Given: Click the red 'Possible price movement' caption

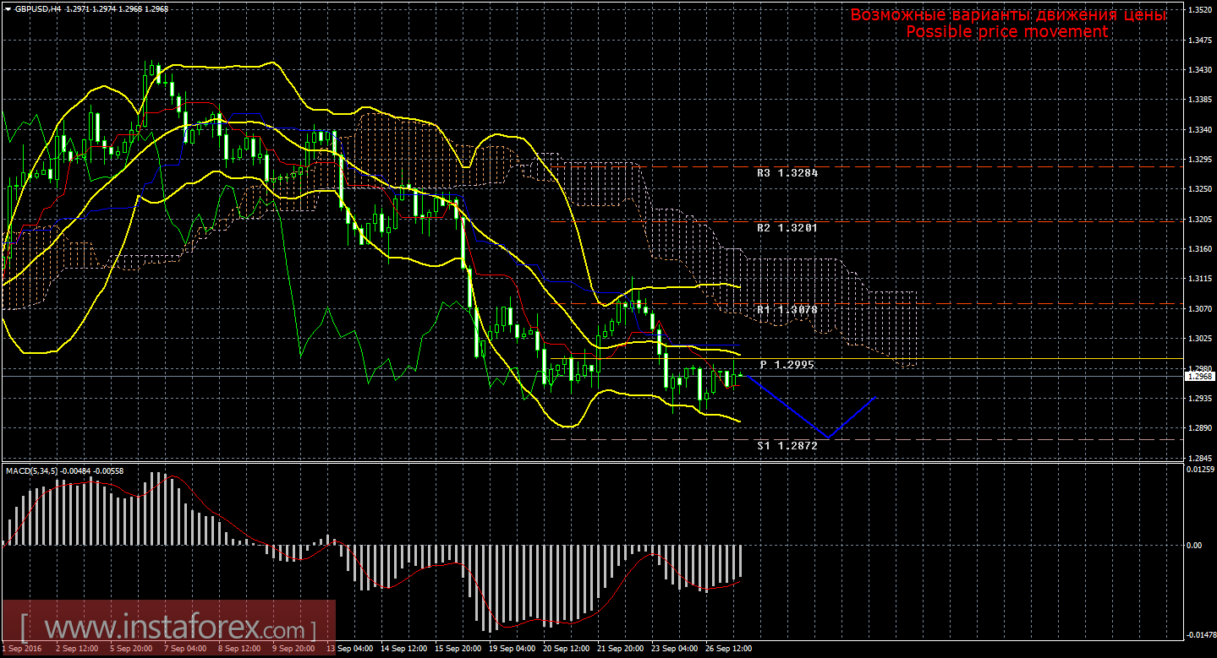Looking at the screenshot, I should [1006, 31].
